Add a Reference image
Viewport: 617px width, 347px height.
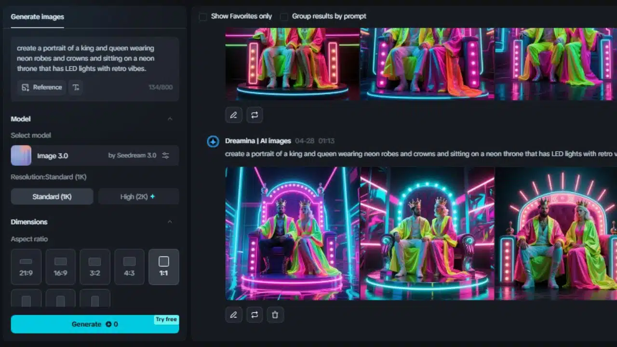[x=42, y=87]
